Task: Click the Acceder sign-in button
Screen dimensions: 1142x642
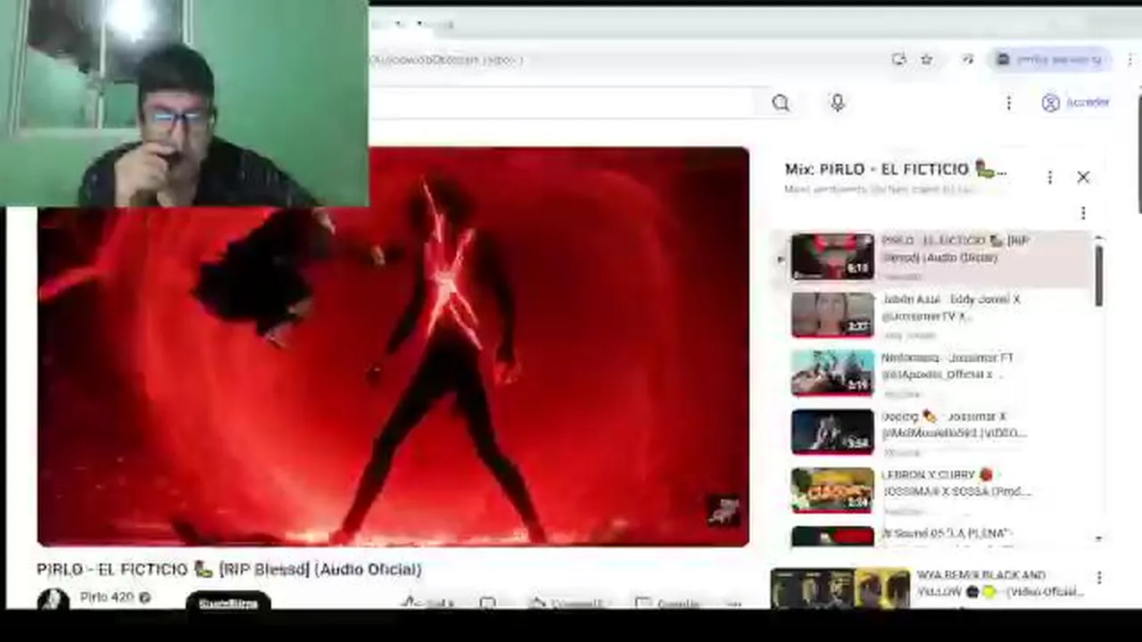Action: coord(1076,103)
